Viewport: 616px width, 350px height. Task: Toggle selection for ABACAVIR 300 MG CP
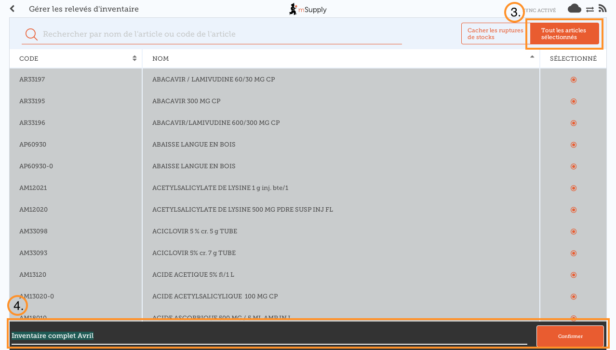(573, 101)
